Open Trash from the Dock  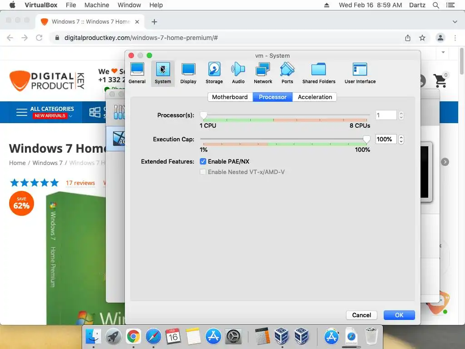(x=371, y=336)
